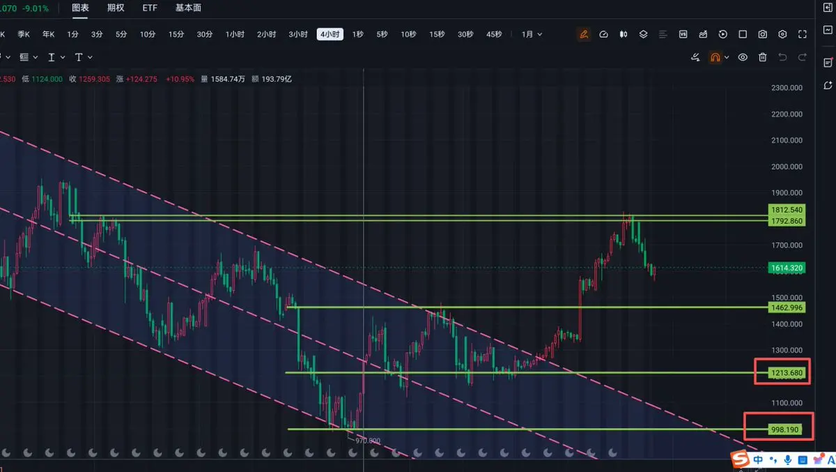
Task: Open the notes panel with the red dot
Action: pyautogui.click(x=827, y=62)
